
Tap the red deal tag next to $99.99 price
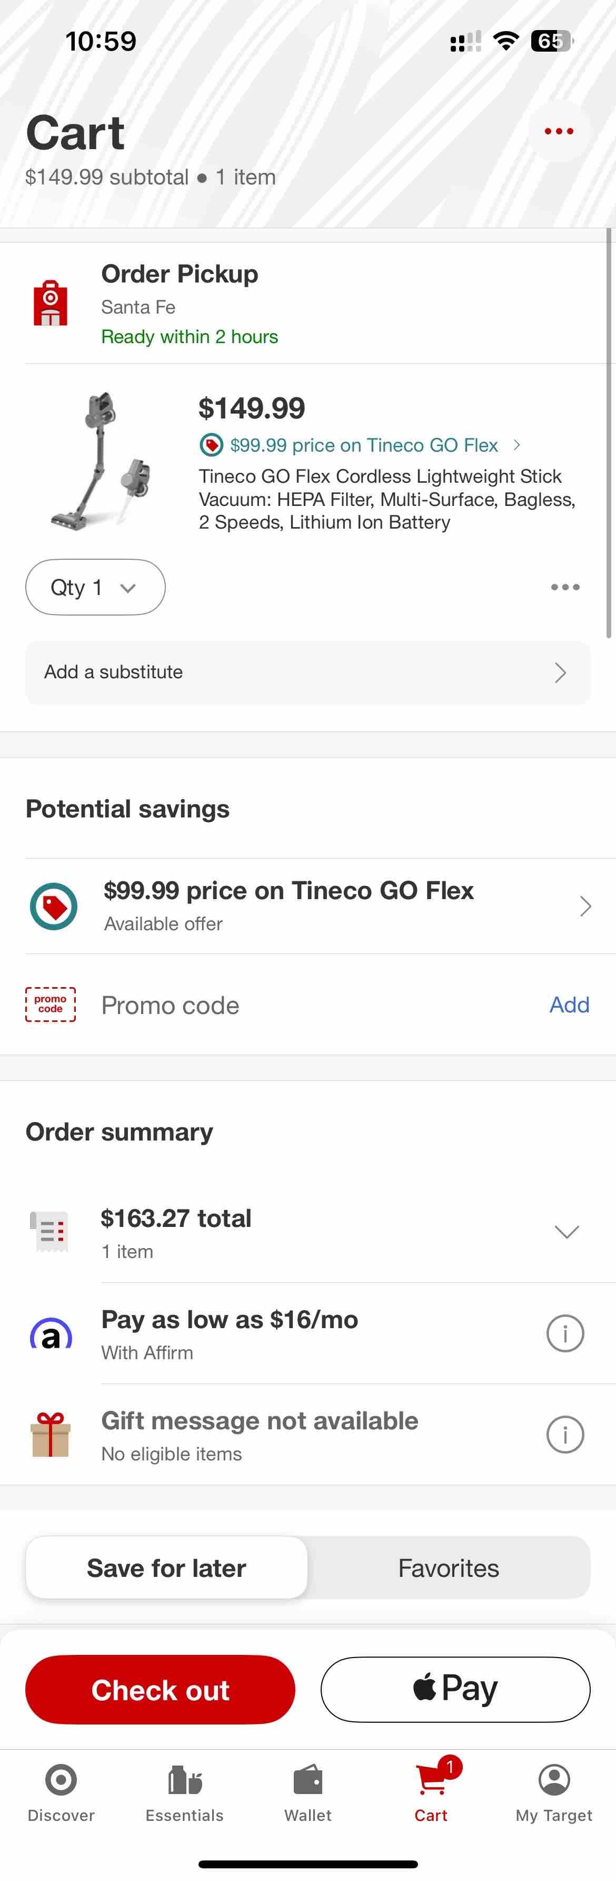[212, 445]
